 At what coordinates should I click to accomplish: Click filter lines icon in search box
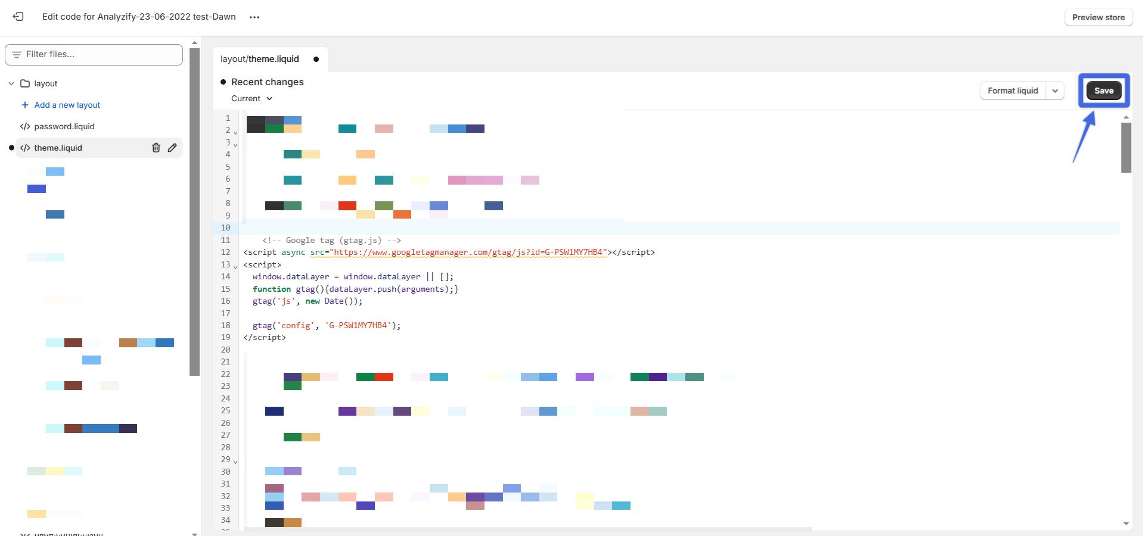[17, 54]
